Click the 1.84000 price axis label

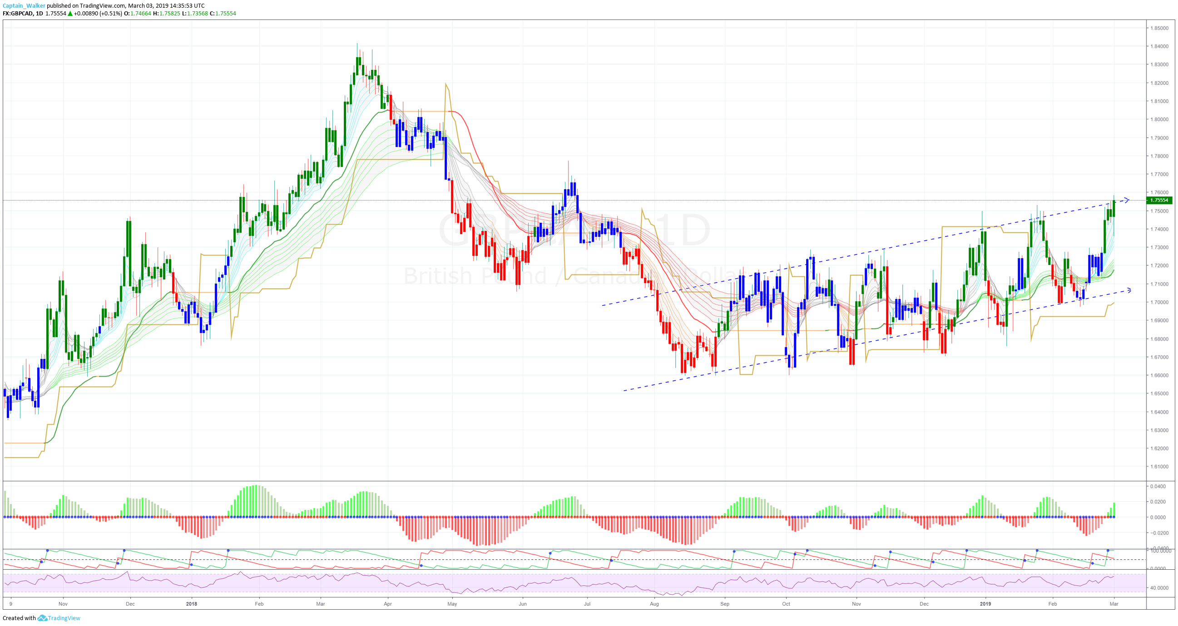point(1159,47)
